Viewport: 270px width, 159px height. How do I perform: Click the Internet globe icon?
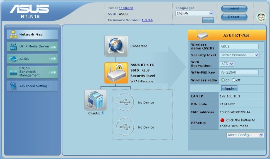(116, 46)
